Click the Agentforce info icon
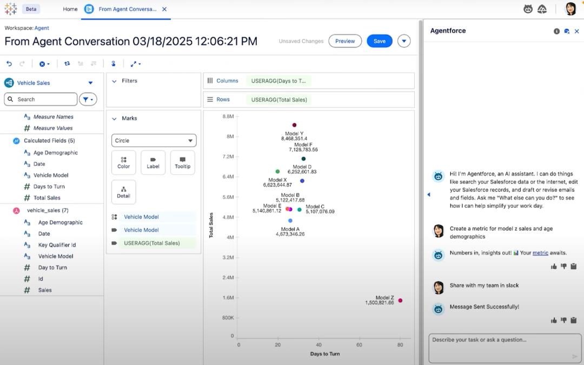Screen dimensions: 584x365 (556, 31)
